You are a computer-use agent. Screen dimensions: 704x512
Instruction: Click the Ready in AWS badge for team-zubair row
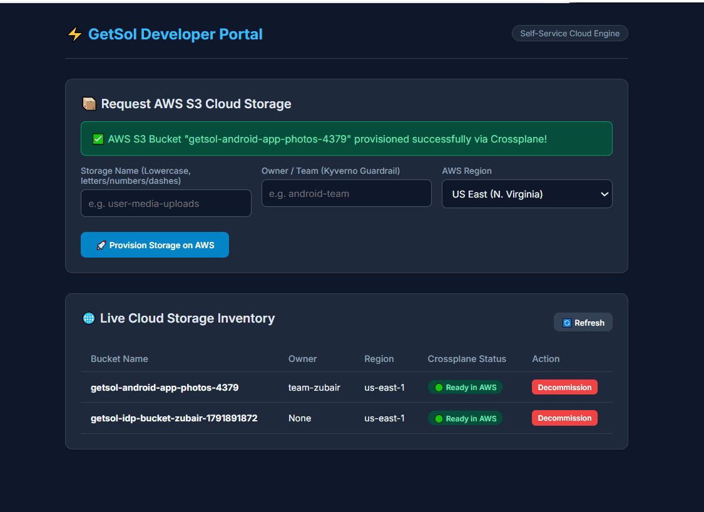(x=465, y=388)
